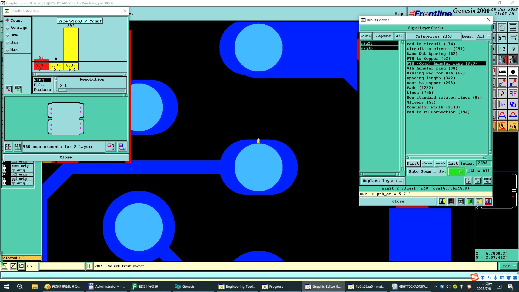Click the X Y coordinate input field

[62, 266]
